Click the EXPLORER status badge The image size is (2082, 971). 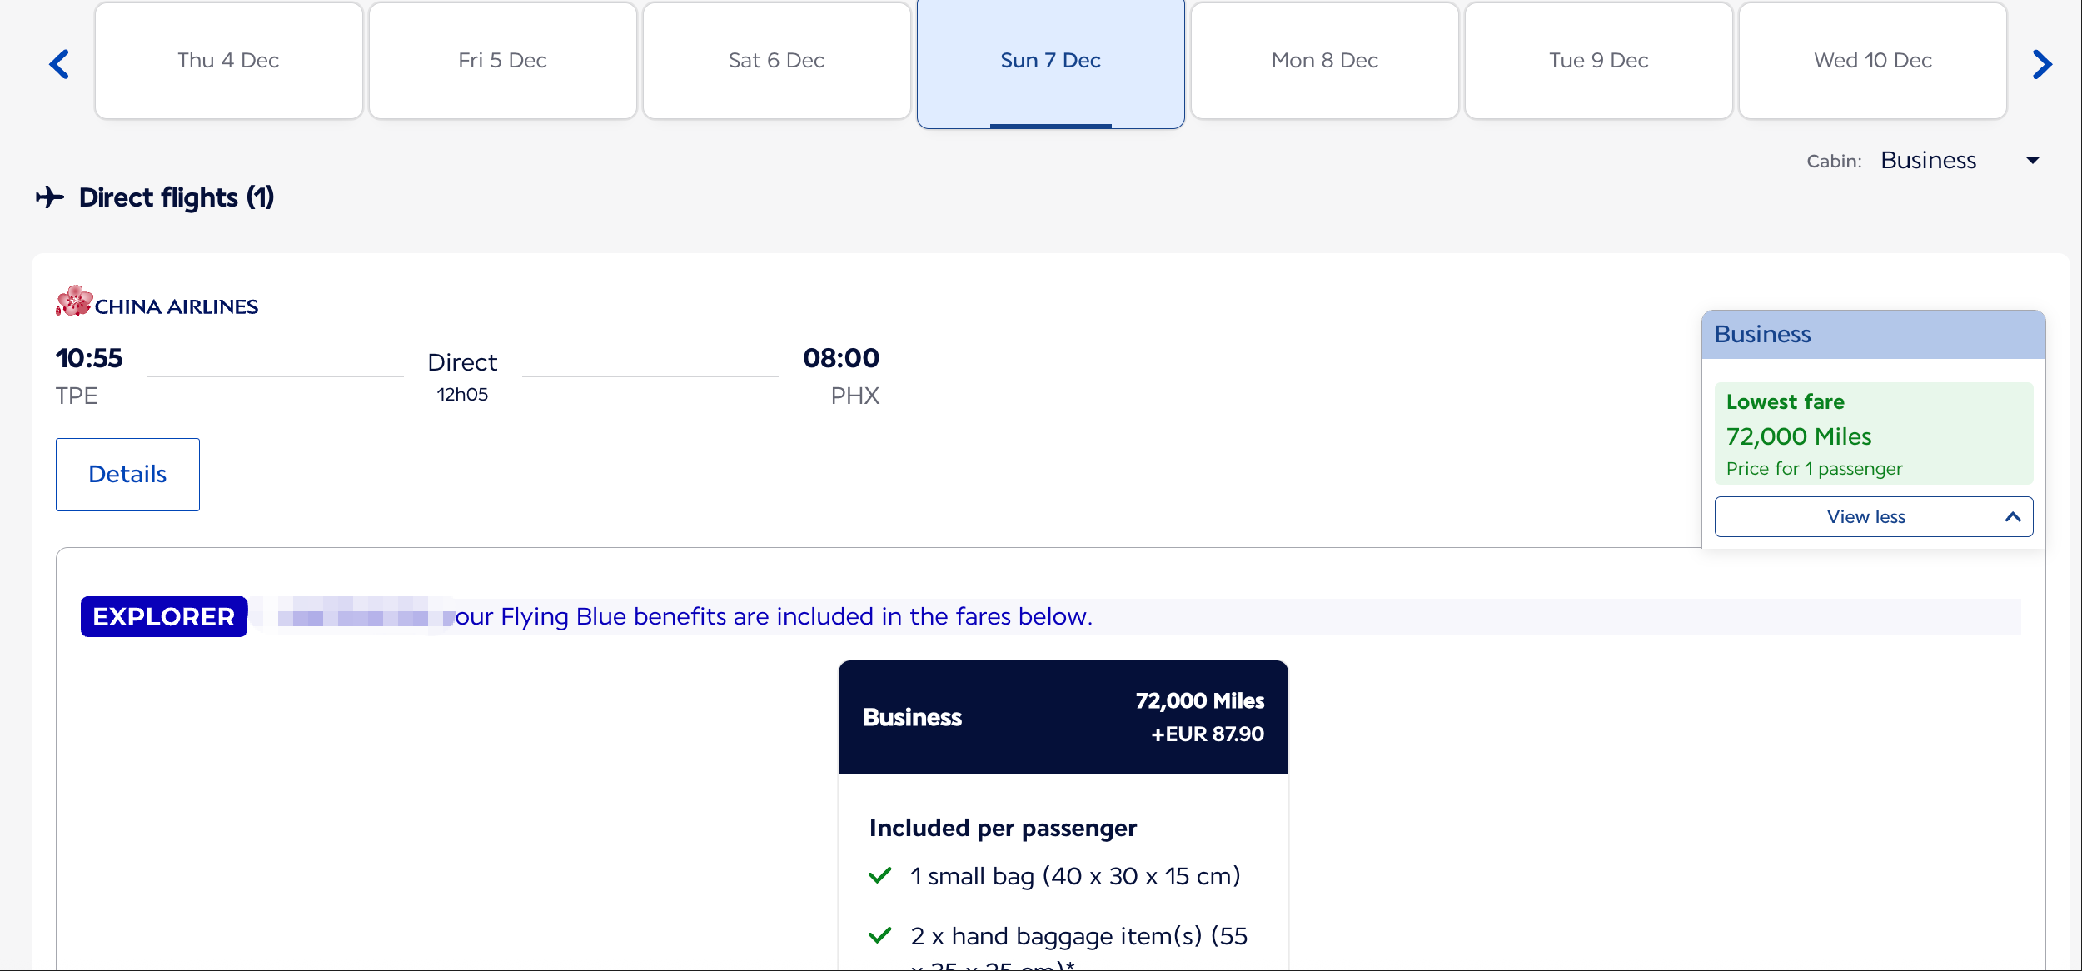pyautogui.click(x=164, y=617)
